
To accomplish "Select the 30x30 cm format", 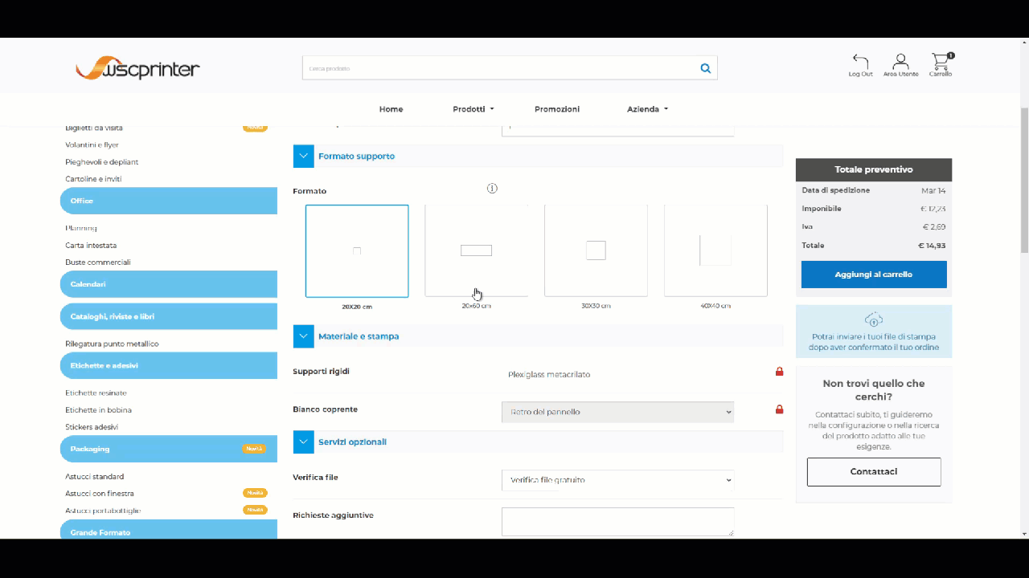I will point(596,251).
